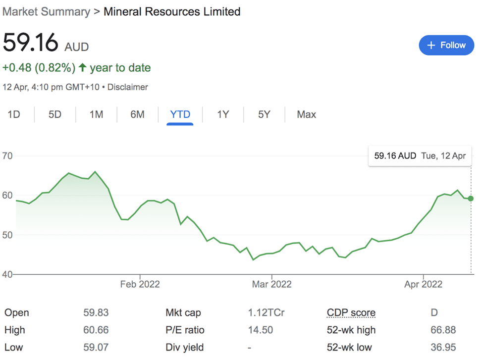Select the 5D time range tab
This screenshot has height=358, width=483.
tap(55, 114)
